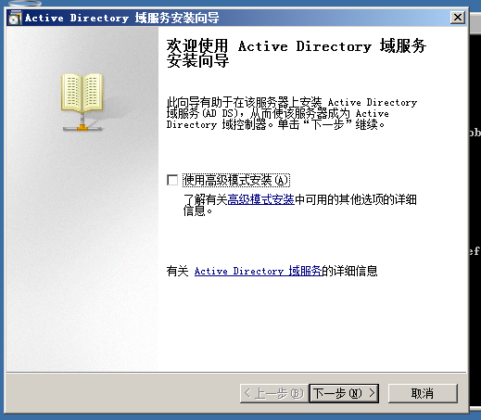The width and height of the screenshot is (481, 420).
Task: Click the 欢迎使用 Active Directory heading
Action: coord(296,53)
